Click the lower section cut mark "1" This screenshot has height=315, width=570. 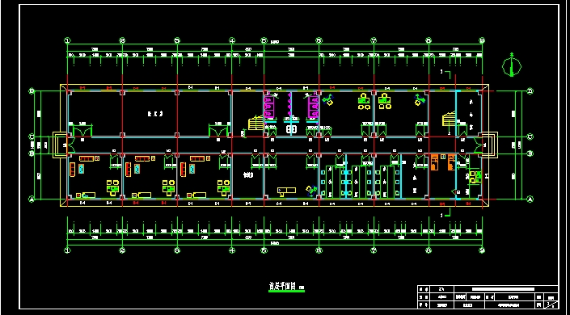point(446,213)
